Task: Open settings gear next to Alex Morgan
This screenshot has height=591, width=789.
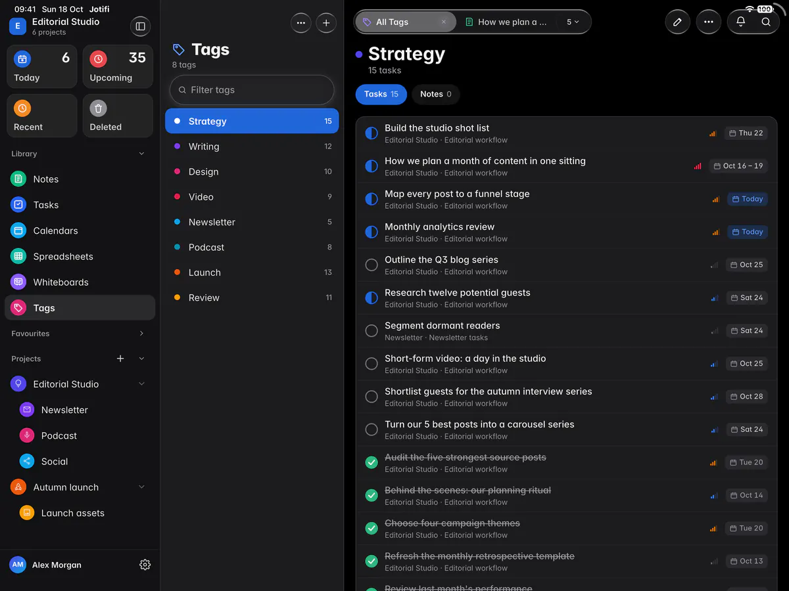Action: click(145, 565)
